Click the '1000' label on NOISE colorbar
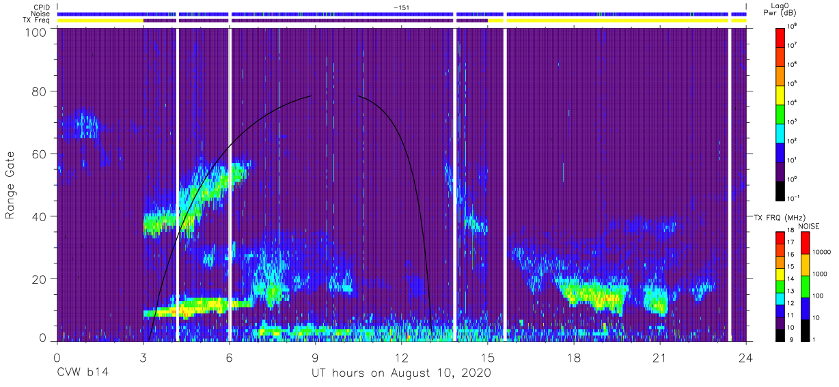The image size is (839, 387). point(821,275)
